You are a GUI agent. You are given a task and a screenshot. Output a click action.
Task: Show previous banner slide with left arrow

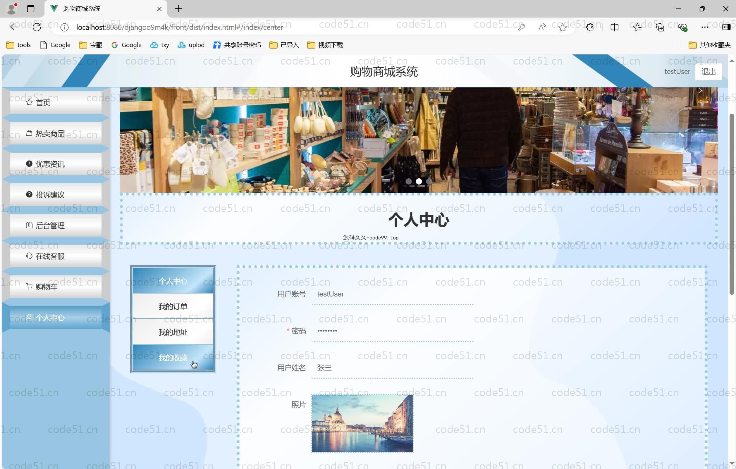point(137,90)
